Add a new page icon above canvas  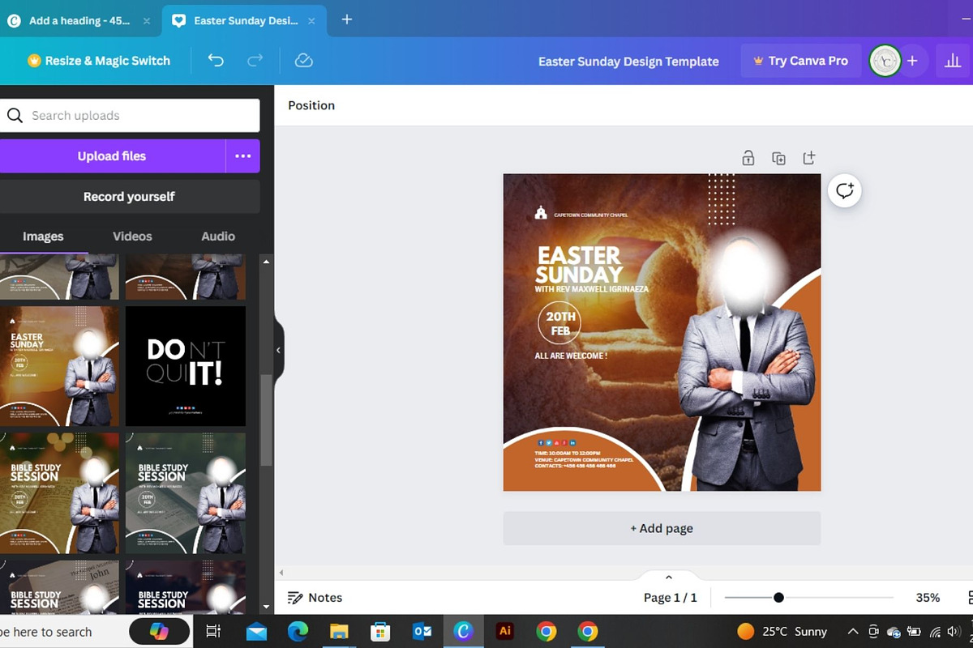[x=808, y=158]
